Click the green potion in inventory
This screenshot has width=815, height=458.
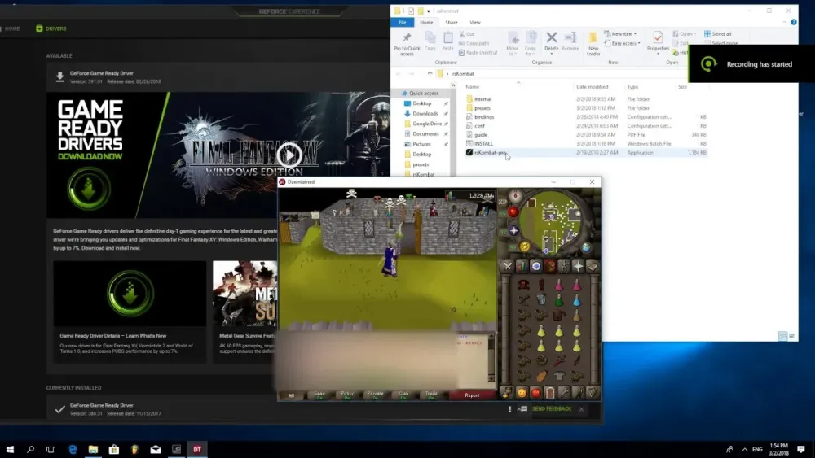coord(559,300)
